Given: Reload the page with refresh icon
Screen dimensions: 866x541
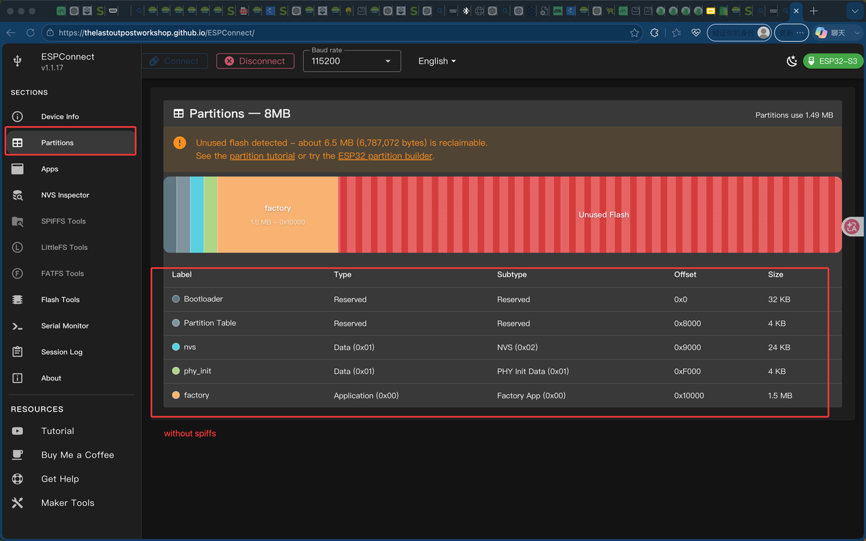Looking at the screenshot, I should pyautogui.click(x=30, y=33).
